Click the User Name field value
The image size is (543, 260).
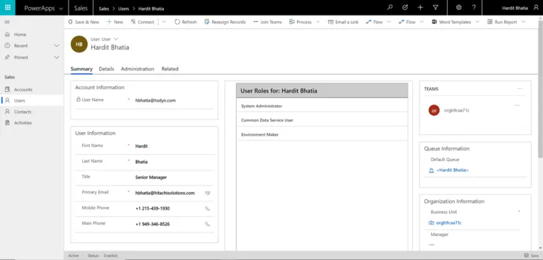point(156,100)
